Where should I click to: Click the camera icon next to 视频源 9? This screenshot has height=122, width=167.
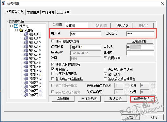[26, 67]
